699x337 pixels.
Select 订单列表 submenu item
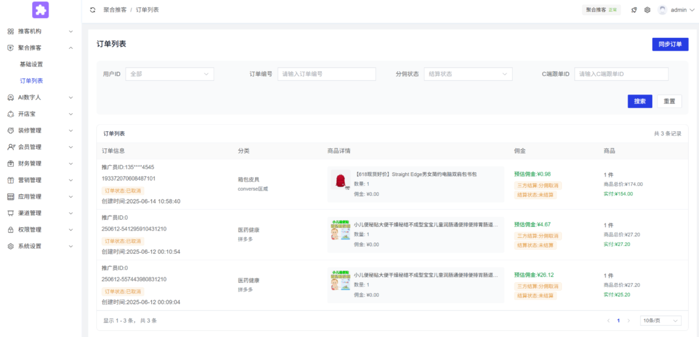(31, 81)
